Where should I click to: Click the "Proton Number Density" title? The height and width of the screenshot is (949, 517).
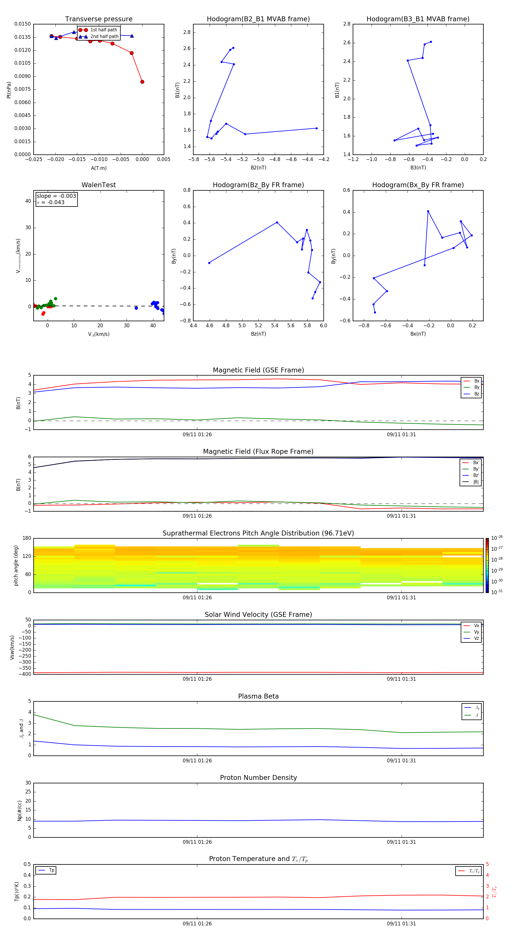tap(258, 778)
